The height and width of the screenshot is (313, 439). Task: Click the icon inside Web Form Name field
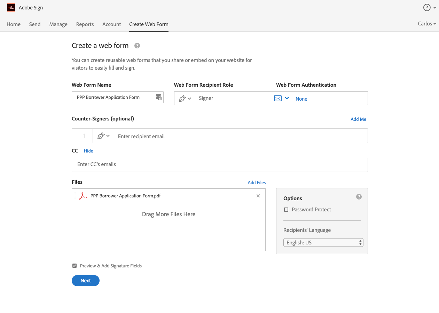pyautogui.click(x=158, y=97)
